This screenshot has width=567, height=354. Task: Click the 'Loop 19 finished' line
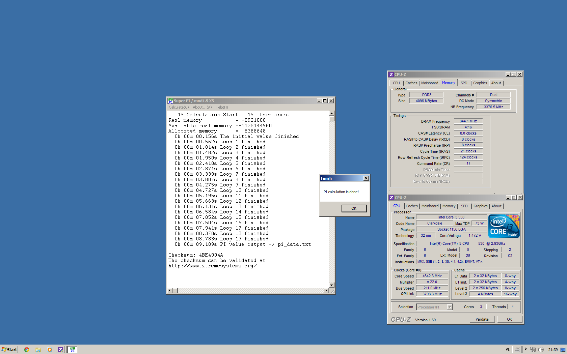pyautogui.click(x=221, y=239)
